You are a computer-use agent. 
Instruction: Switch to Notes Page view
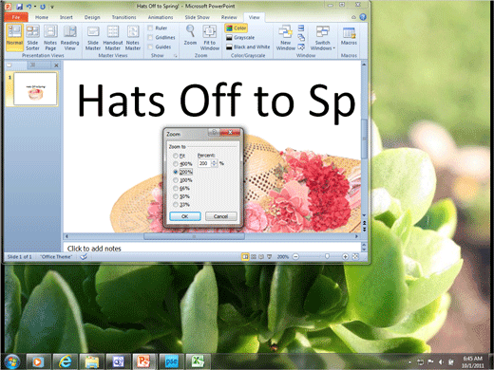[50, 37]
